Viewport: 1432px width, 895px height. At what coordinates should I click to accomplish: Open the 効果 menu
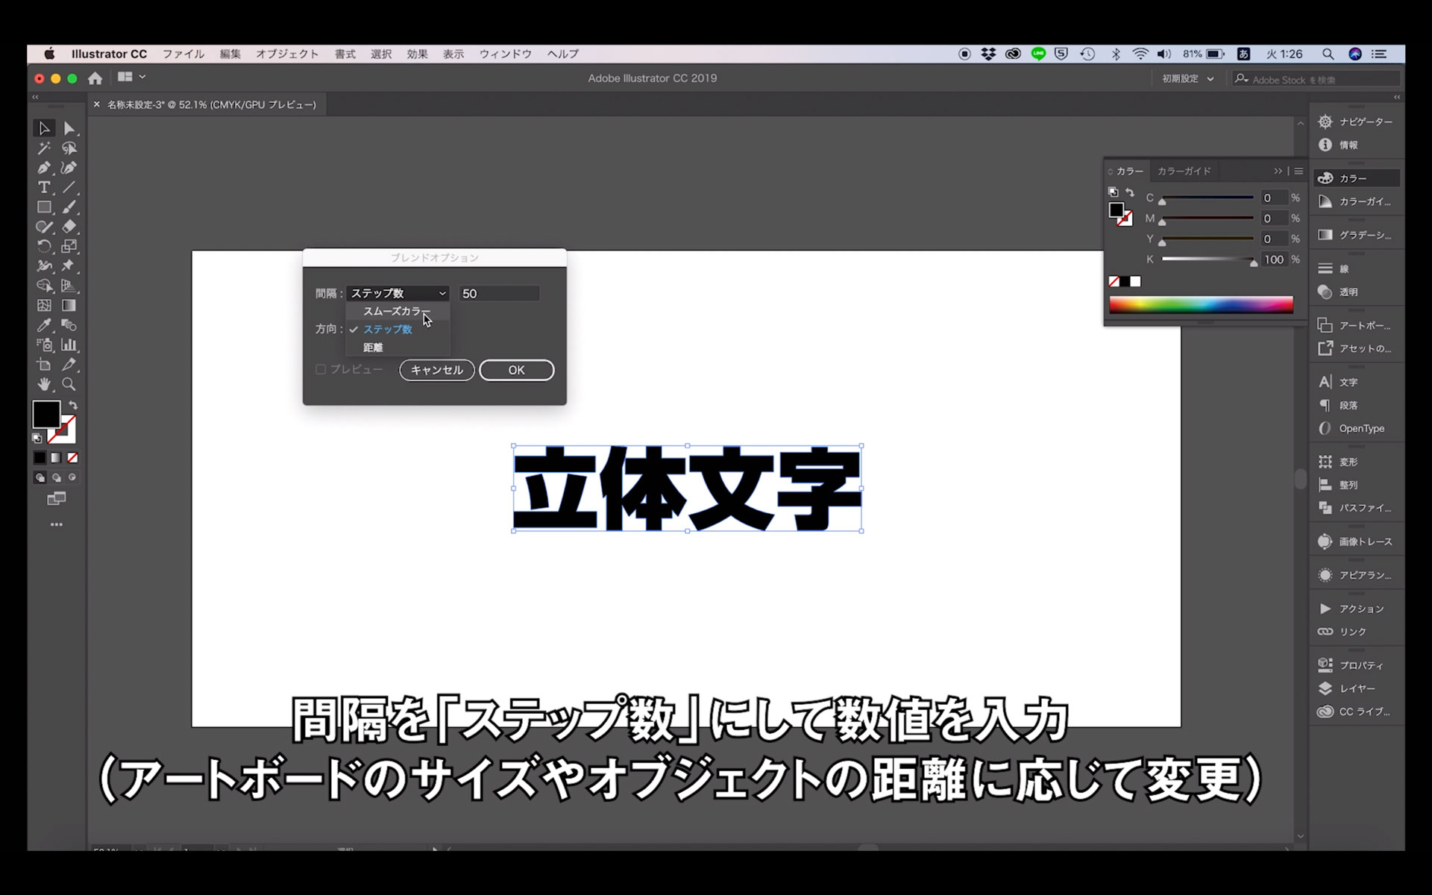coord(417,54)
